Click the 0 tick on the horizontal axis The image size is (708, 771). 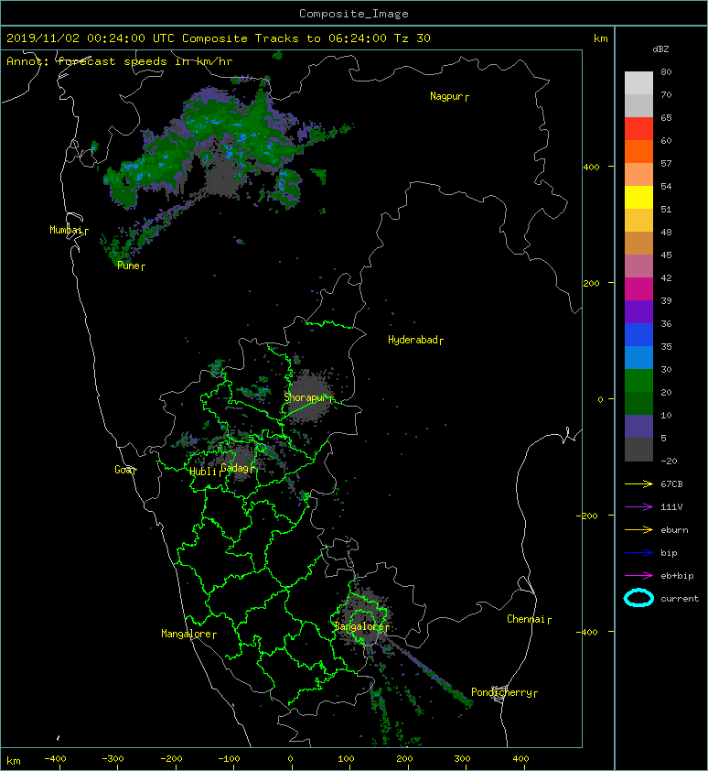click(290, 759)
